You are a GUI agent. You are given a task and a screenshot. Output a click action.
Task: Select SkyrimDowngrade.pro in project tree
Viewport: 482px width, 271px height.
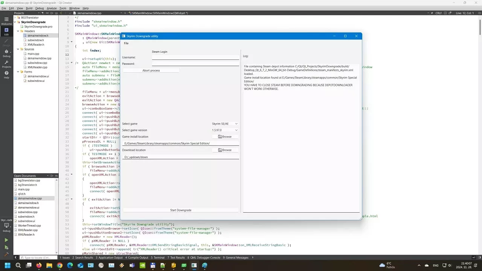pos(38,27)
